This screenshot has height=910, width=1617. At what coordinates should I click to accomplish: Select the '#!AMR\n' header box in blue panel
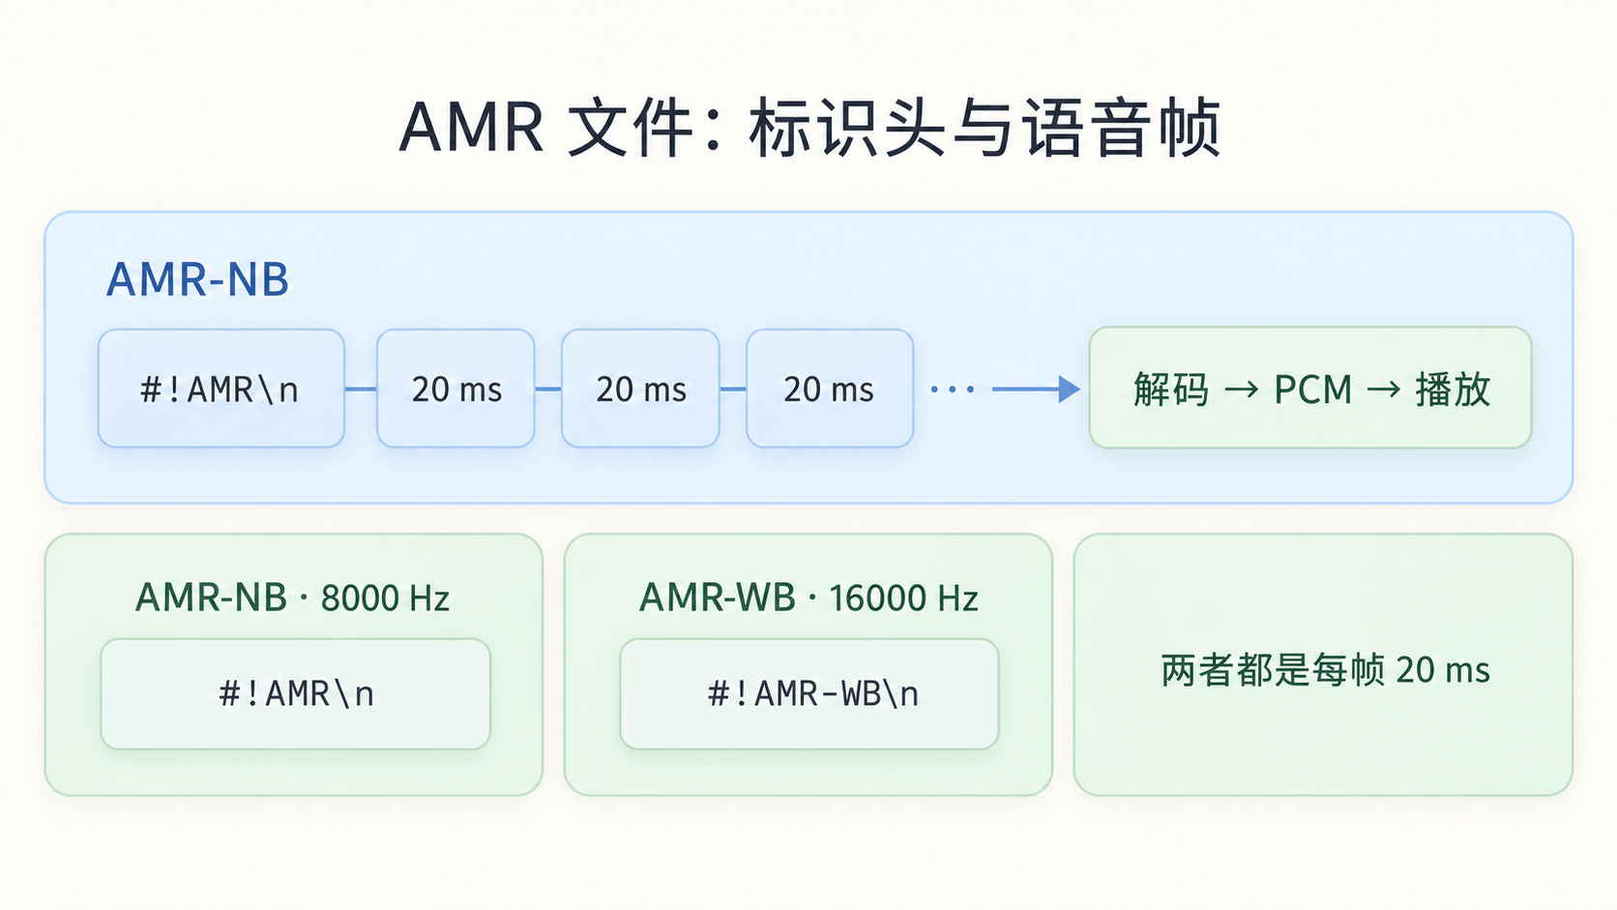(x=221, y=389)
